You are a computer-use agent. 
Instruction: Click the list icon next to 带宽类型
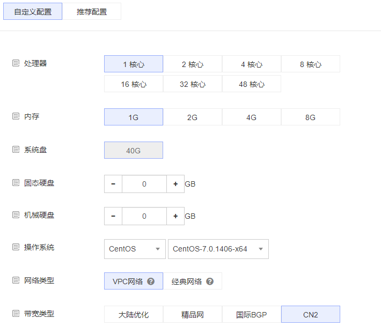tap(16, 314)
